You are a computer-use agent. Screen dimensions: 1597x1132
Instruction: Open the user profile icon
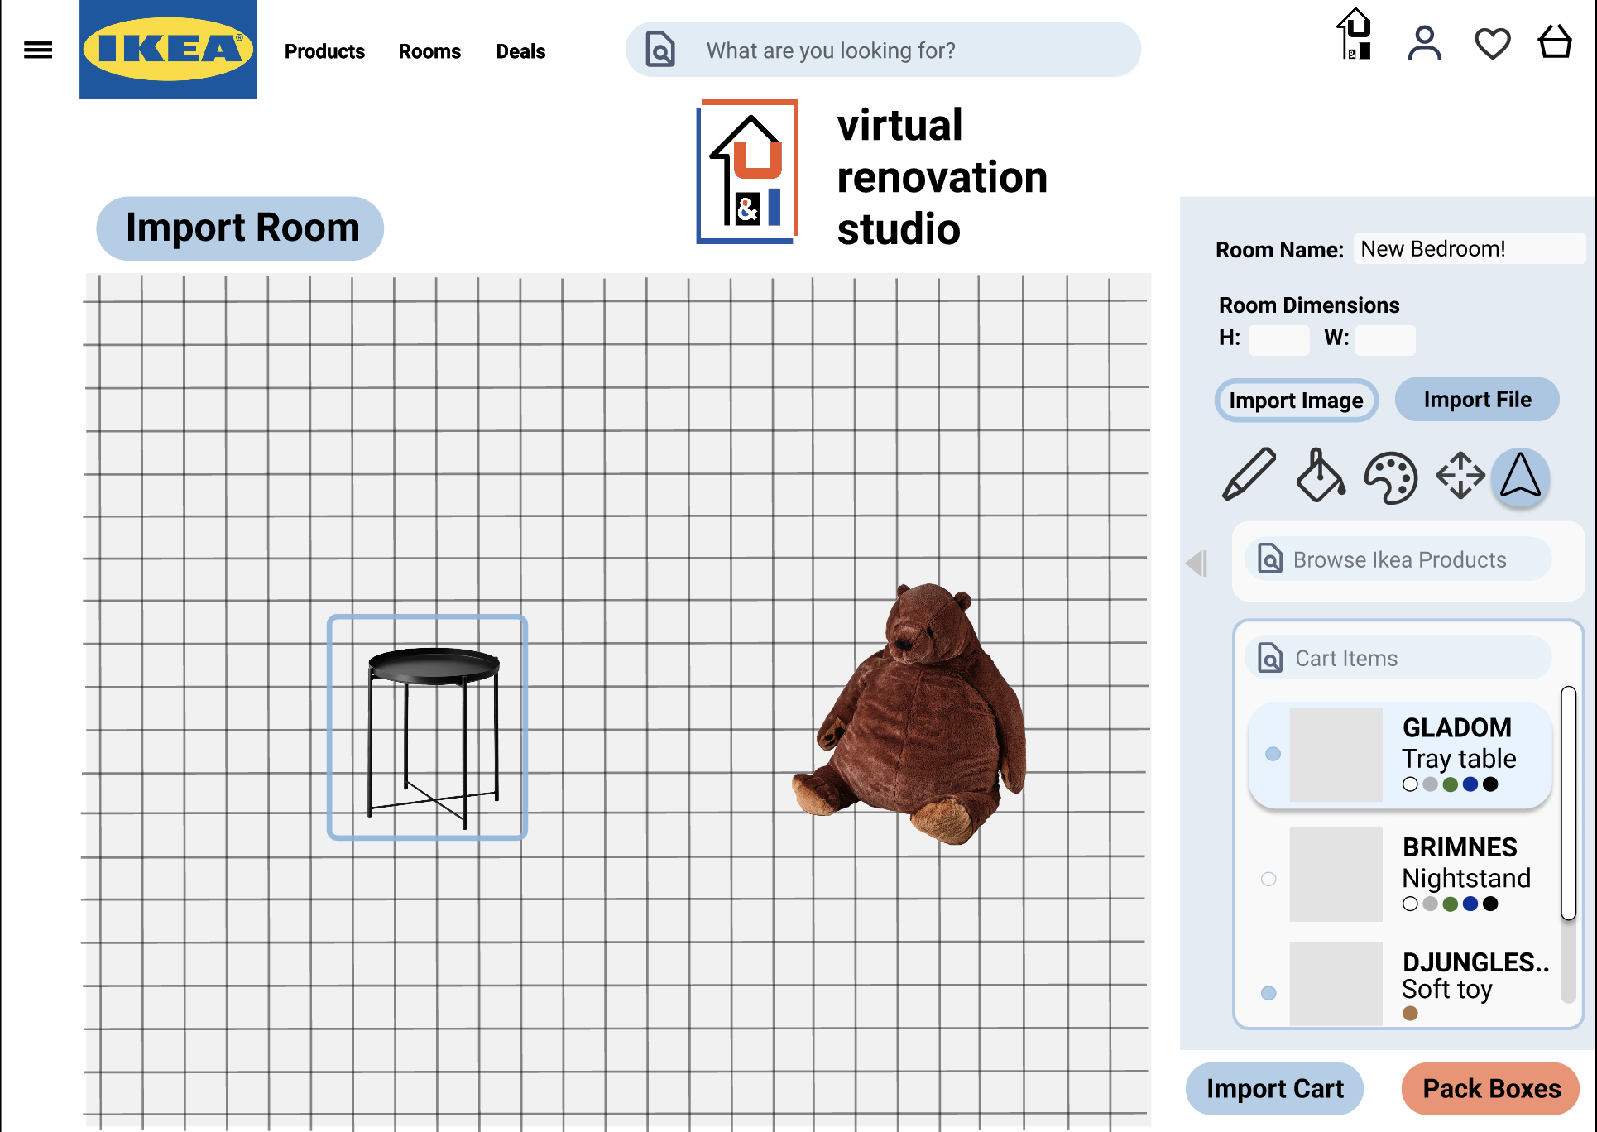1424,43
